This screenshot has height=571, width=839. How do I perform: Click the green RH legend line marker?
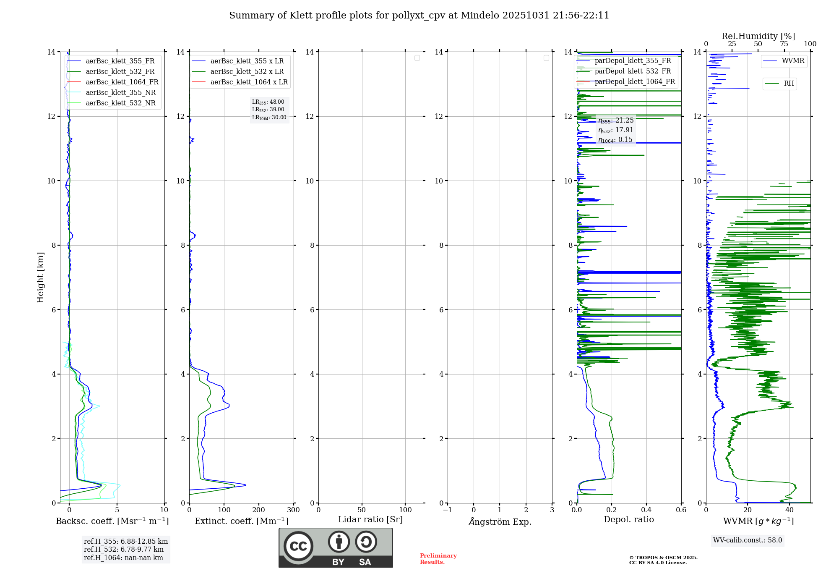[771, 84]
